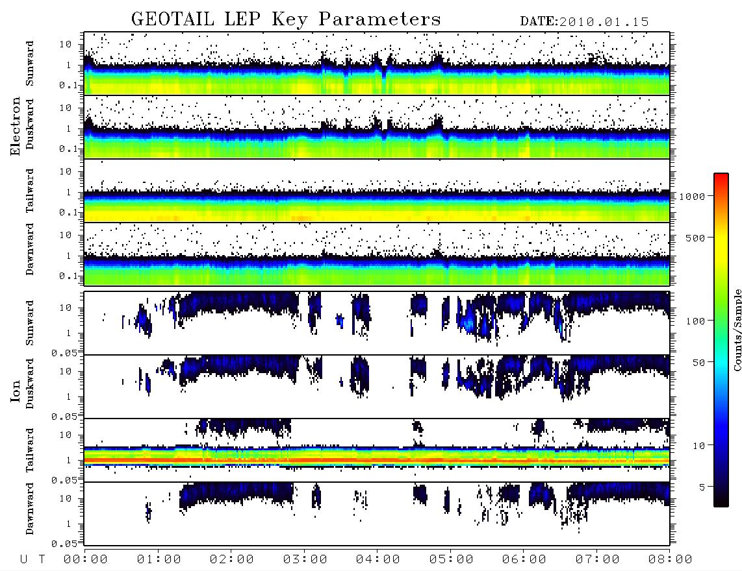Click the colorbar 5 tick value
Screen dimensions: 742x571
(702, 487)
